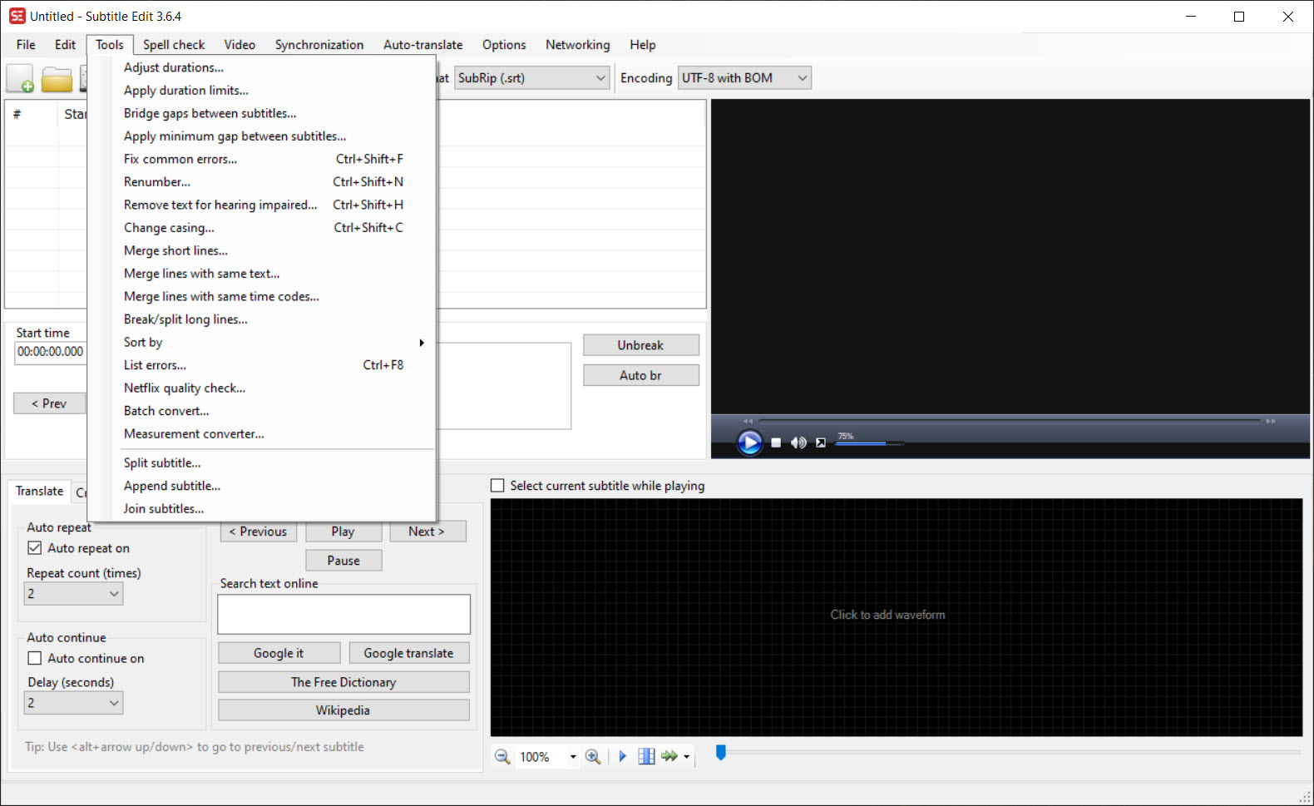The height and width of the screenshot is (806, 1314).
Task: Check Select current subtitle while playing
Action: point(497,486)
